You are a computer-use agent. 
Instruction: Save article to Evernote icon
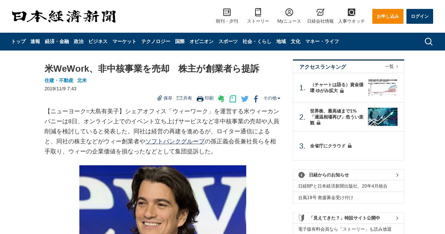[x=221, y=99]
